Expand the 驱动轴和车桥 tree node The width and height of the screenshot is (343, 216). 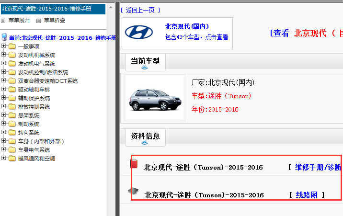click(3, 89)
